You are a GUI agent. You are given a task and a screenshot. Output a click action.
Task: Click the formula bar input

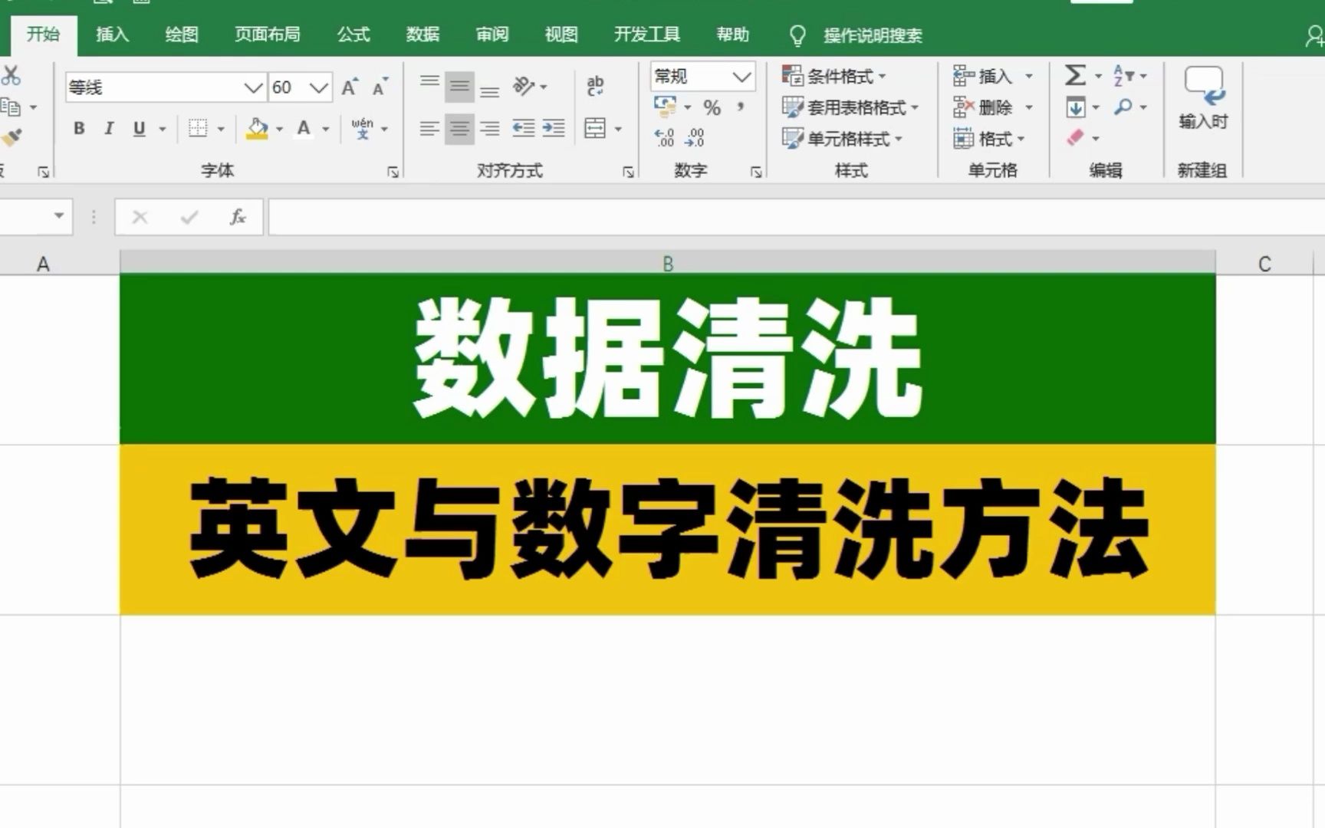[796, 217]
